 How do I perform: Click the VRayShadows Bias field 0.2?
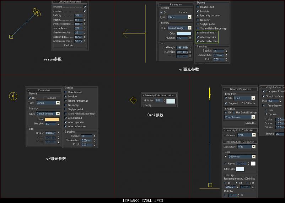[273, 101]
